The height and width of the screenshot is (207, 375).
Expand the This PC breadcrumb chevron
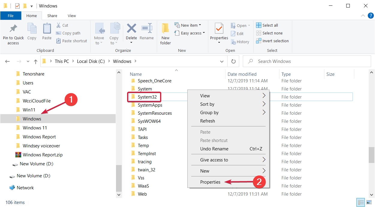tap(73, 61)
